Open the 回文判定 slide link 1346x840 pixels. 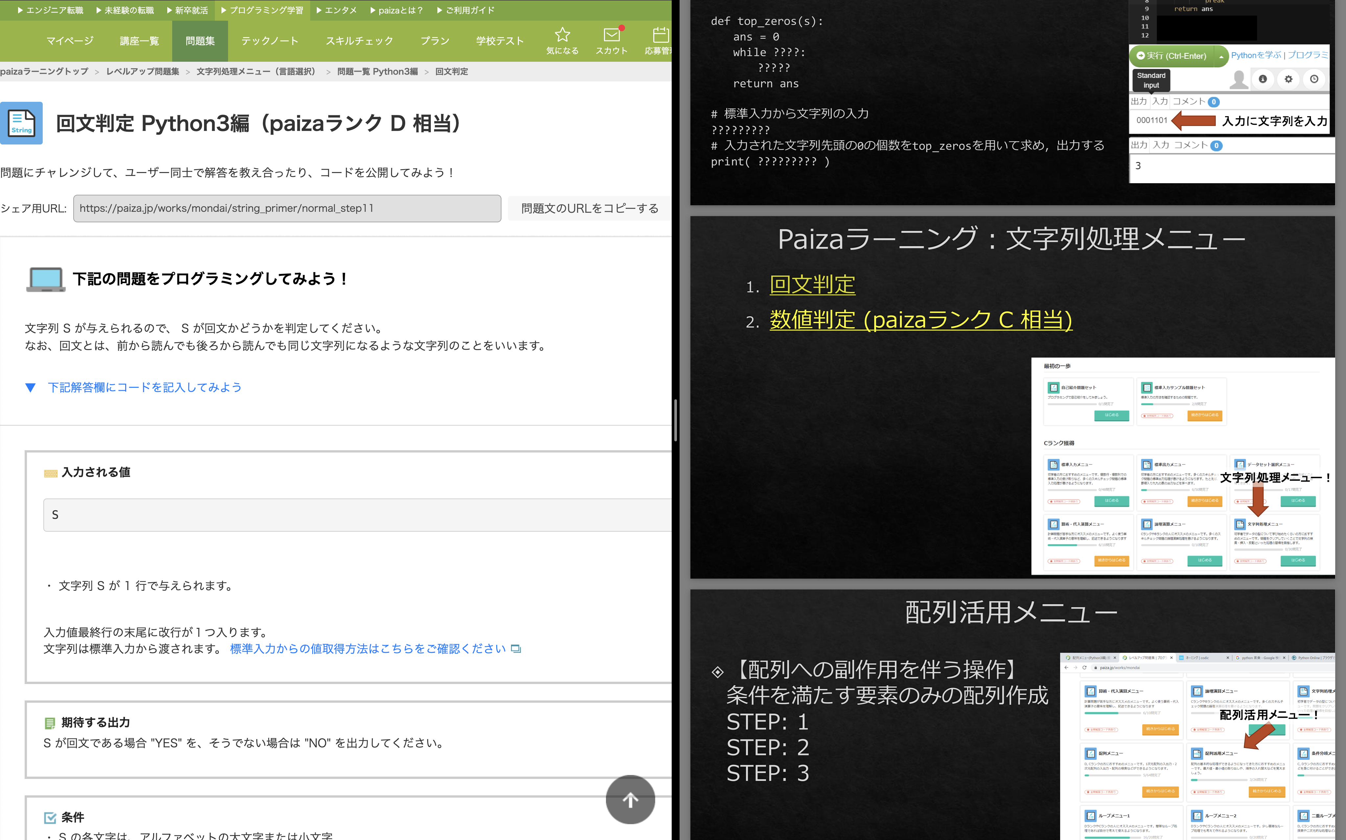pyautogui.click(x=812, y=285)
